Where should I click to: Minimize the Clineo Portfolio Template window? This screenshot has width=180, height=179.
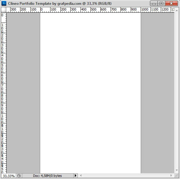click(x=154, y=3)
